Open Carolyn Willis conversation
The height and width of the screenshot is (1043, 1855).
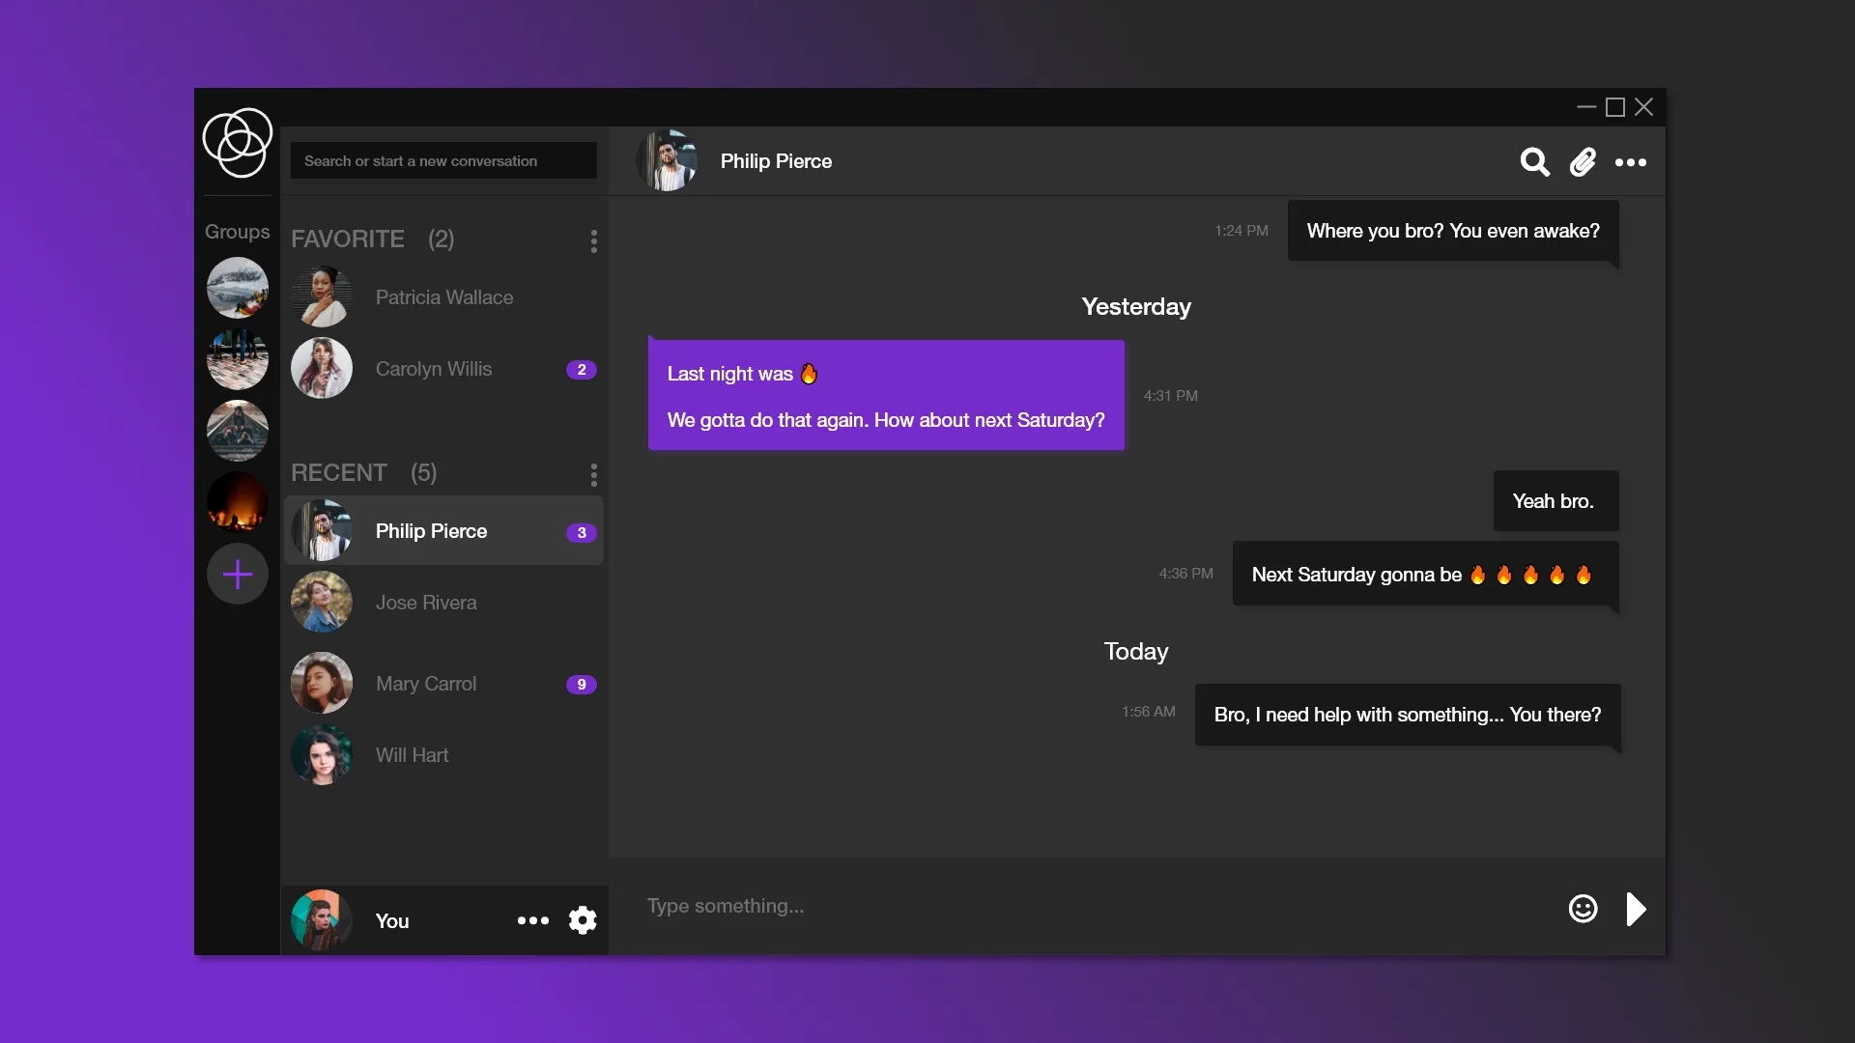444,369
